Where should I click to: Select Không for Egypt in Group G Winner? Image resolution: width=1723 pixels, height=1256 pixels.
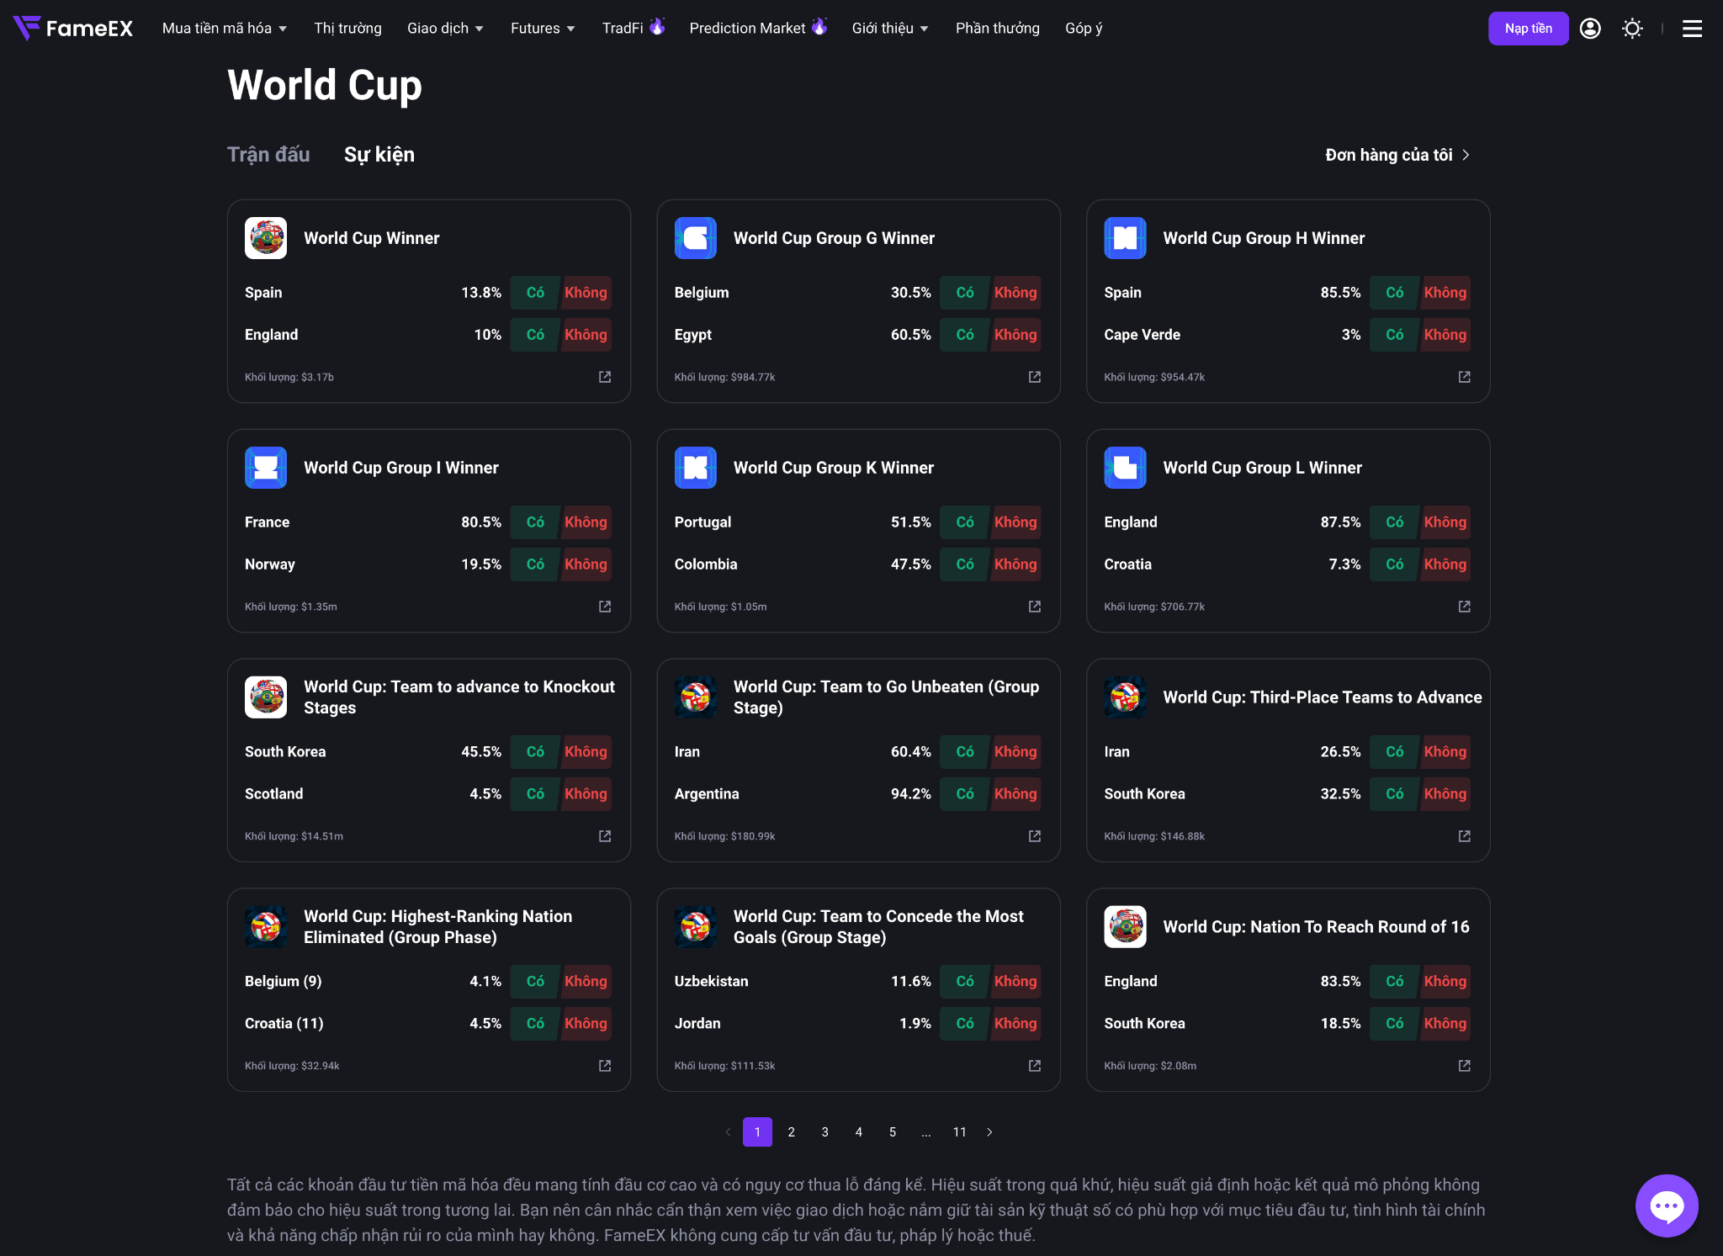click(x=1015, y=335)
